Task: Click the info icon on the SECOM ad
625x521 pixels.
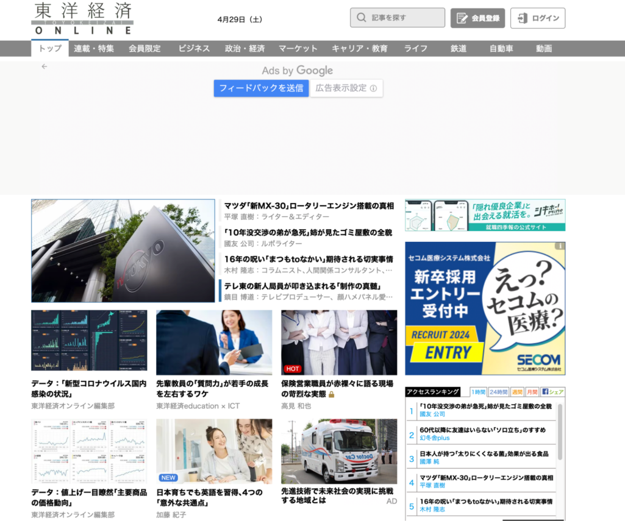Action: pos(560,244)
